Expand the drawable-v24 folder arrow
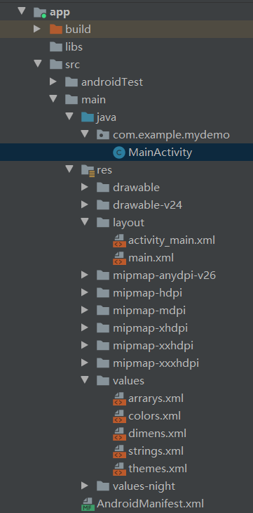 (85, 204)
